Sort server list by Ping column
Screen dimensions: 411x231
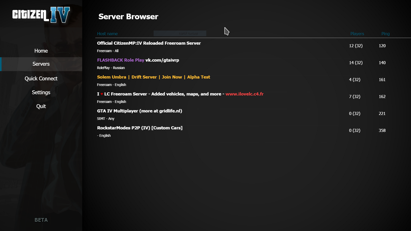[385, 34]
